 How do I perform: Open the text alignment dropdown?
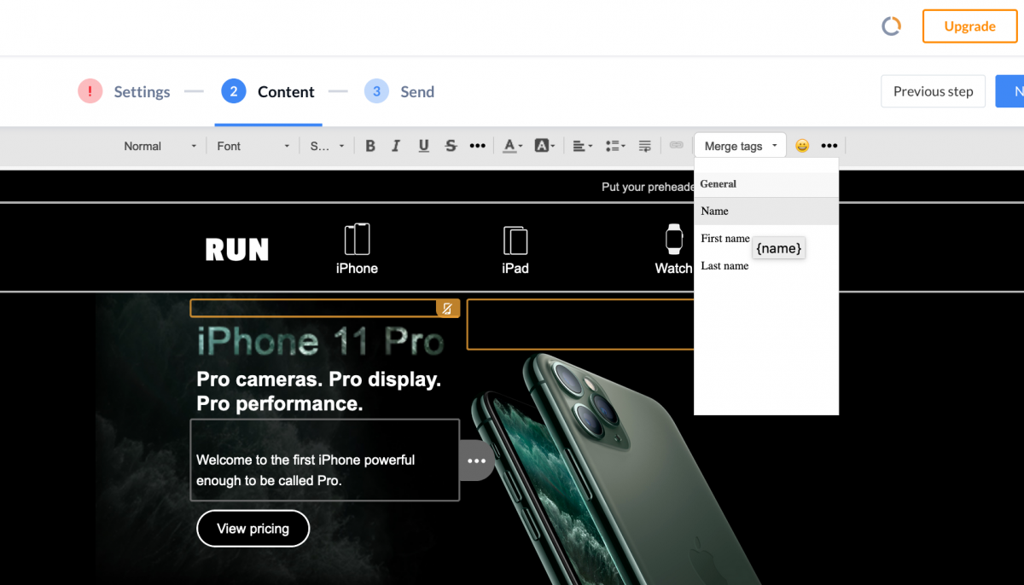coord(582,146)
